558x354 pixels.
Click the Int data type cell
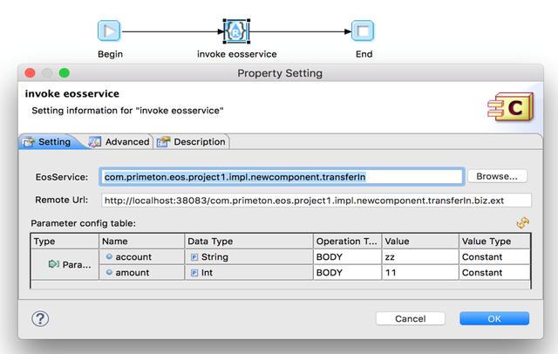248,273
